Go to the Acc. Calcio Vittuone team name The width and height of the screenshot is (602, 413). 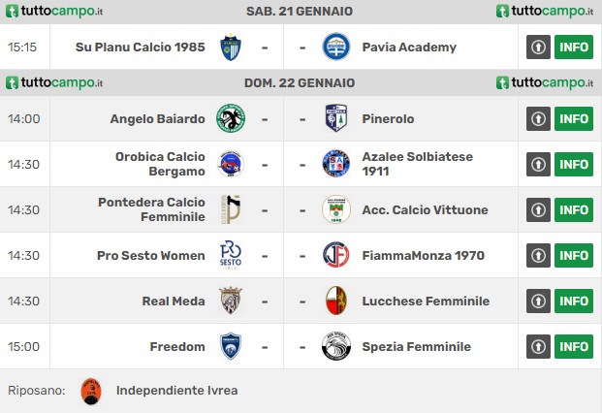(x=425, y=210)
